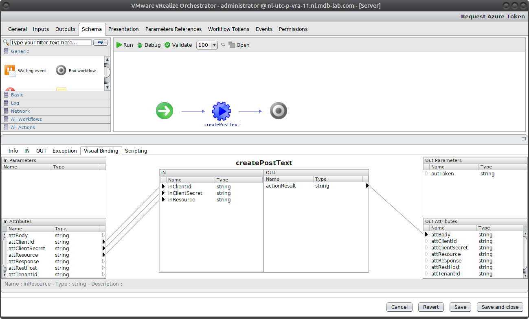Click the filter search arrow button

[x=100, y=42]
